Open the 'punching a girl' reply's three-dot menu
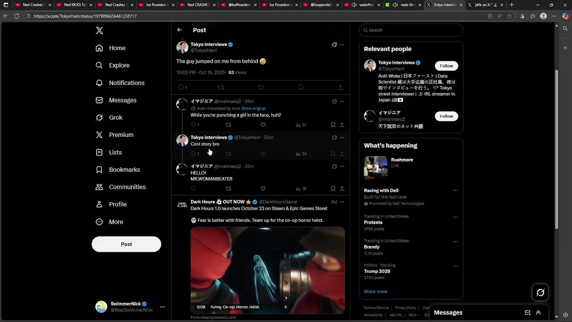The height and width of the screenshot is (322, 572). point(342,102)
